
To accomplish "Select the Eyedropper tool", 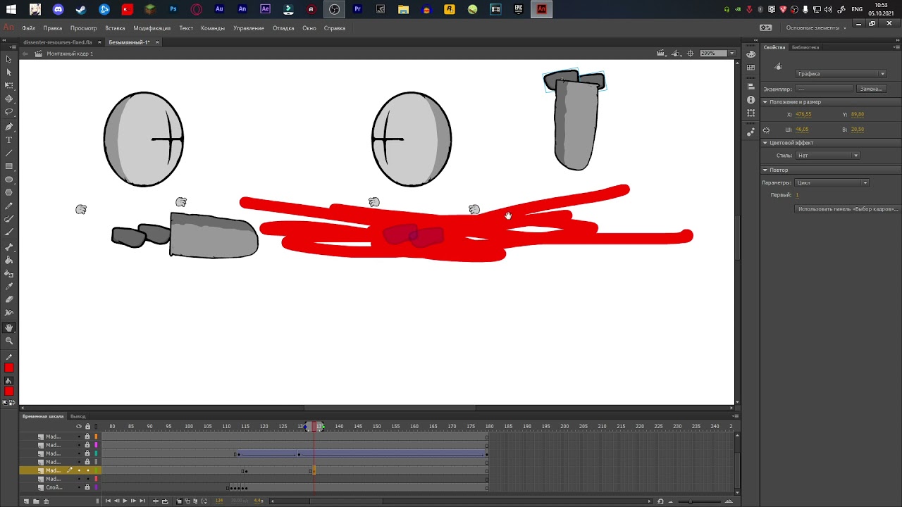I will [9, 287].
